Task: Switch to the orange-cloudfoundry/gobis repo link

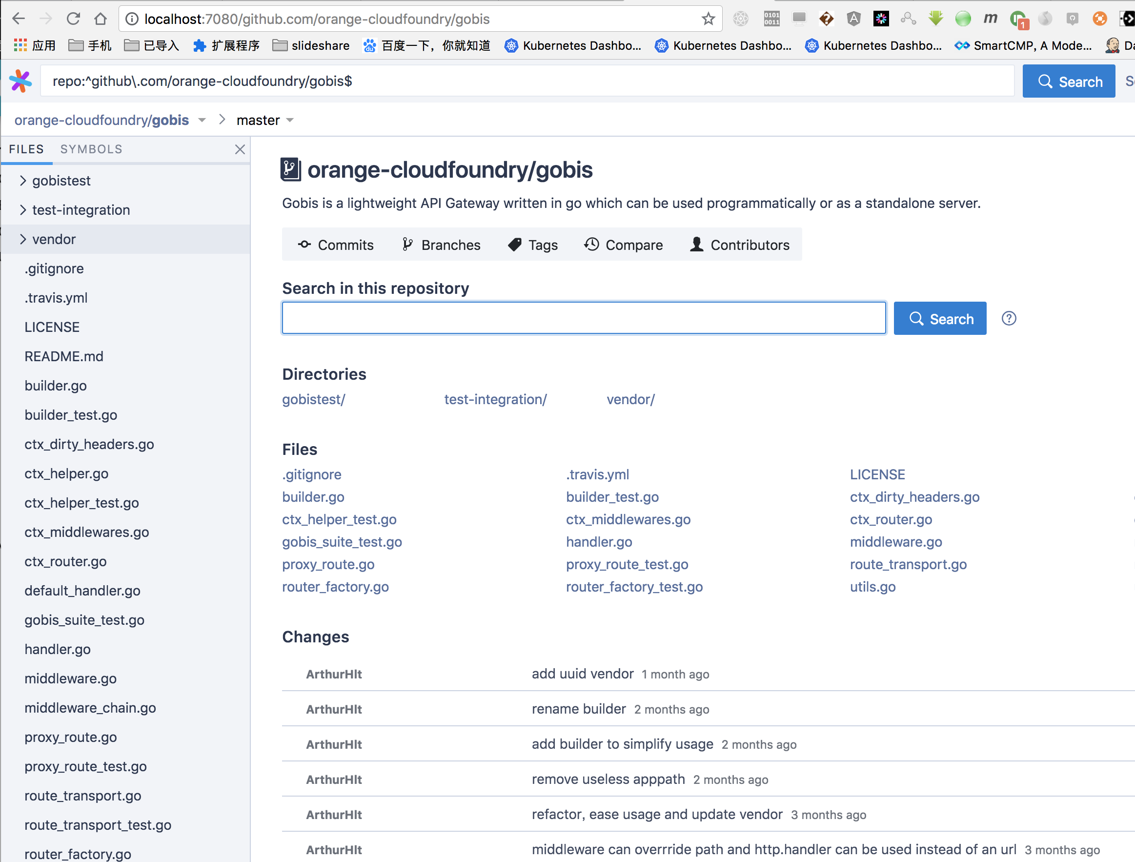Action: coord(103,120)
